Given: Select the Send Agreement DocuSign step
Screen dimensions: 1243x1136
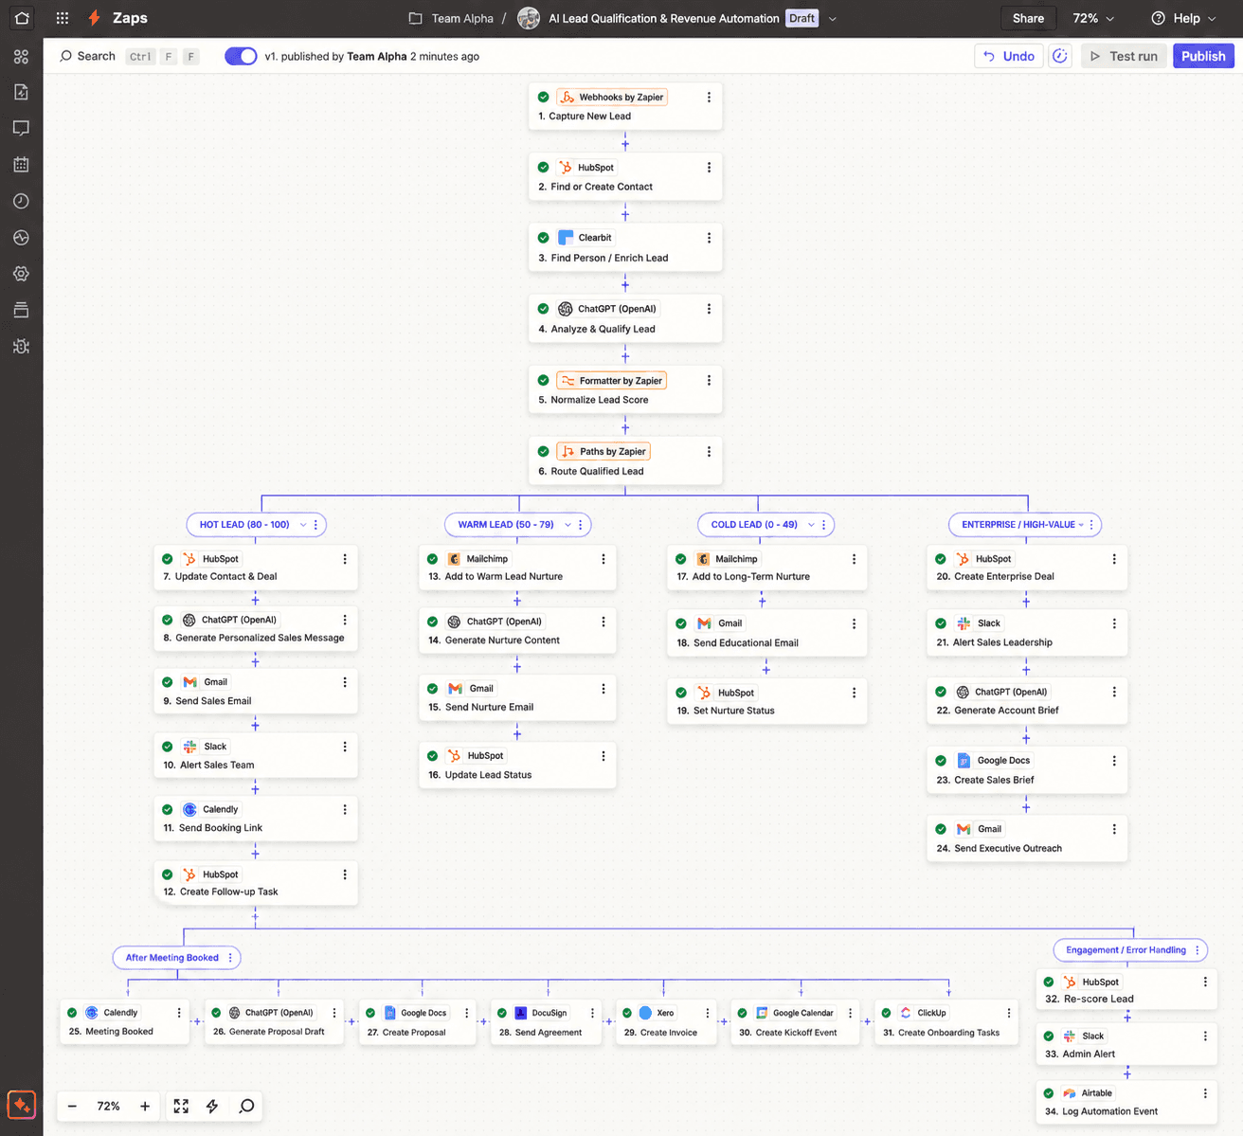Looking at the screenshot, I should (x=547, y=1022).
